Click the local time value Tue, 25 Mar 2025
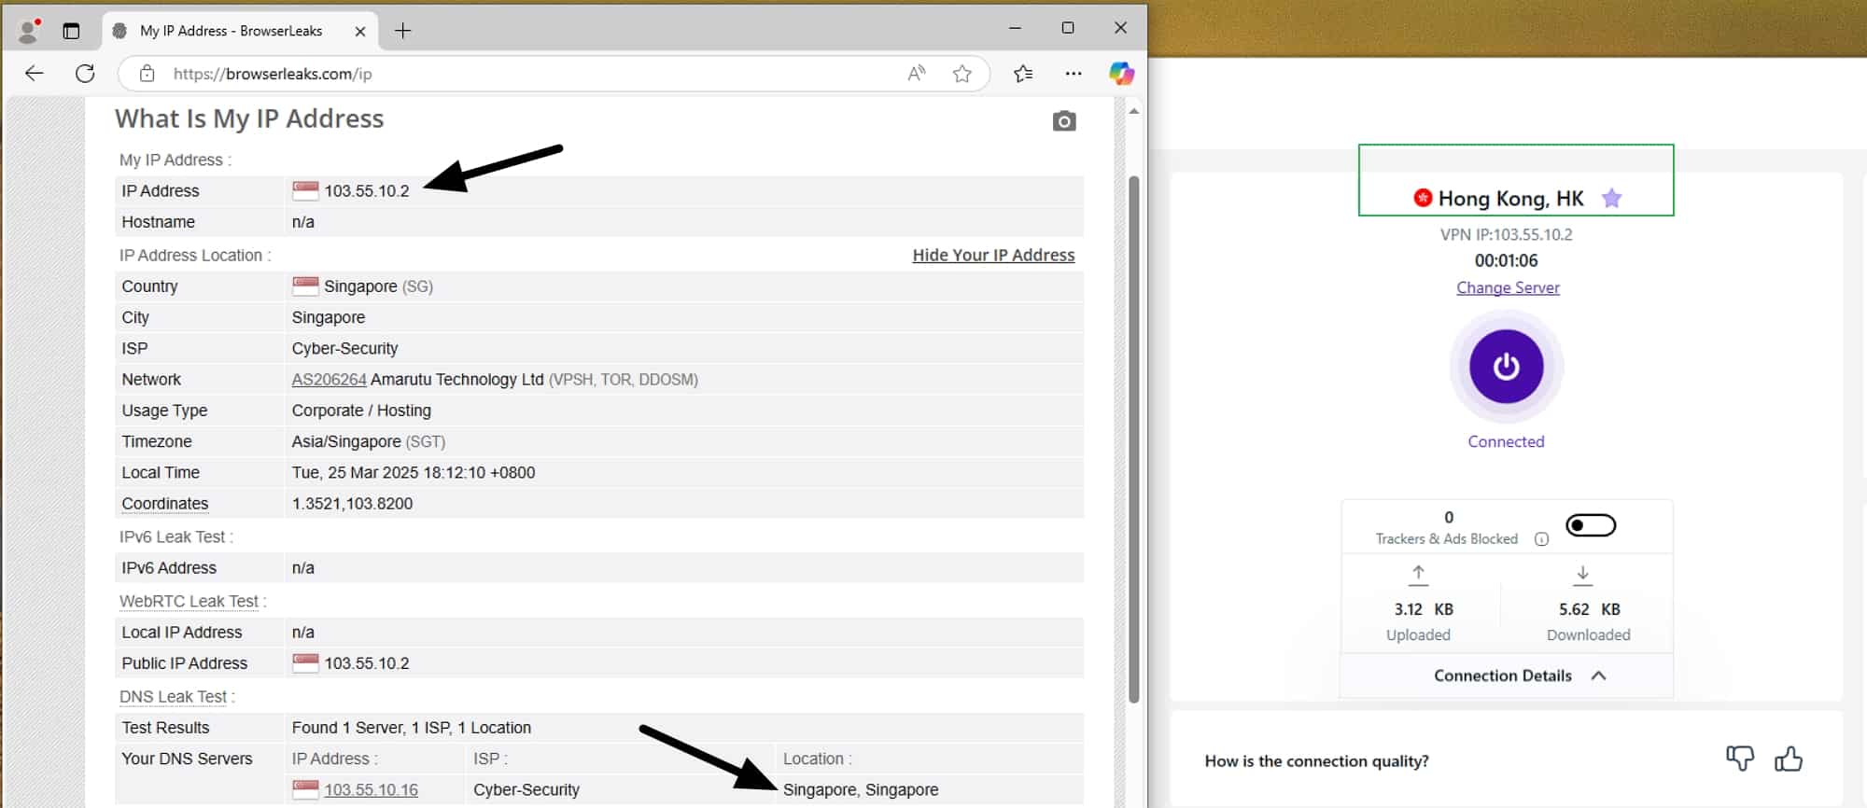1867x808 pixels. [414, 473]
